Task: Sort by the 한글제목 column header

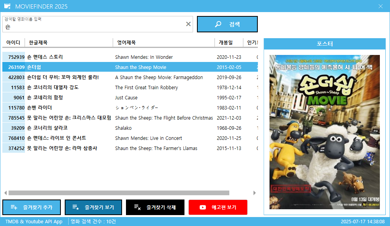Action: coord(69,42)
